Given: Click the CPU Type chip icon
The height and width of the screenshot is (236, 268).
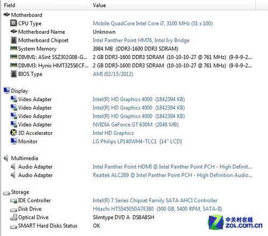Looking at the screenshot, I should 13,23.
